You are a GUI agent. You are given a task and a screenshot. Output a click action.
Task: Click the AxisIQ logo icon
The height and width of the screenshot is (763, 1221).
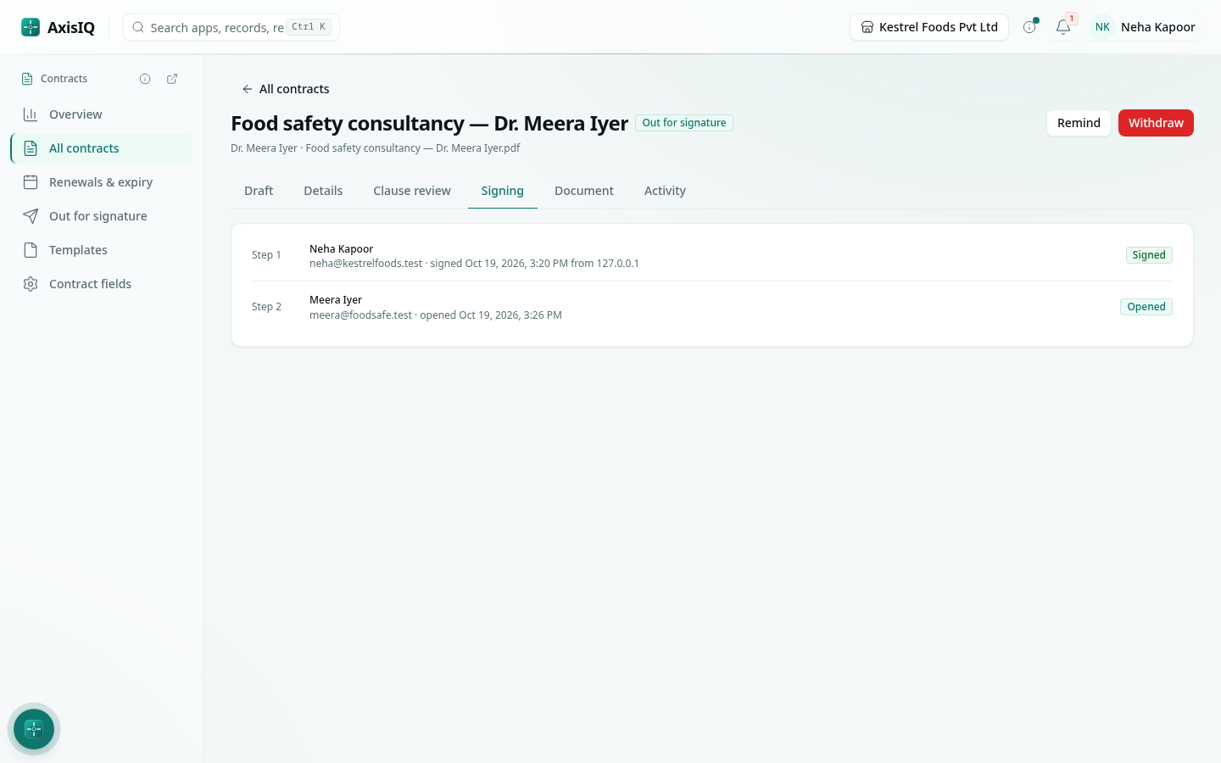pos(31,27)
